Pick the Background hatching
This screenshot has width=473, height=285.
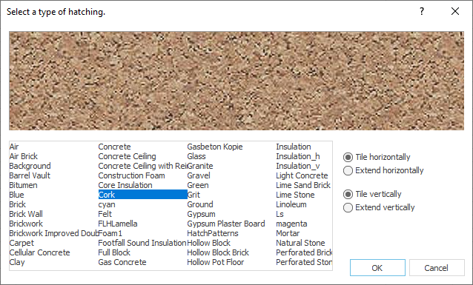pyautogui.click(x=30, y=166)
